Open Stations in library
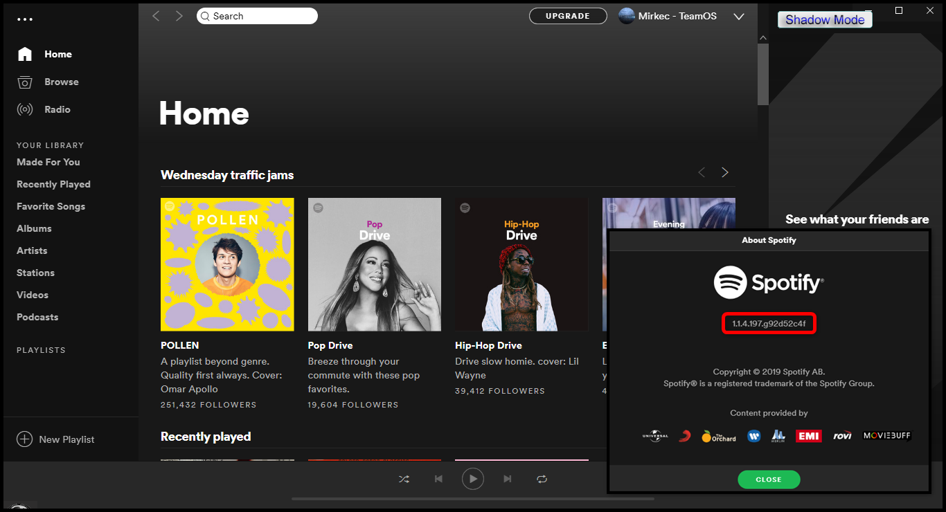946x512 pixels. coord(35,273)
